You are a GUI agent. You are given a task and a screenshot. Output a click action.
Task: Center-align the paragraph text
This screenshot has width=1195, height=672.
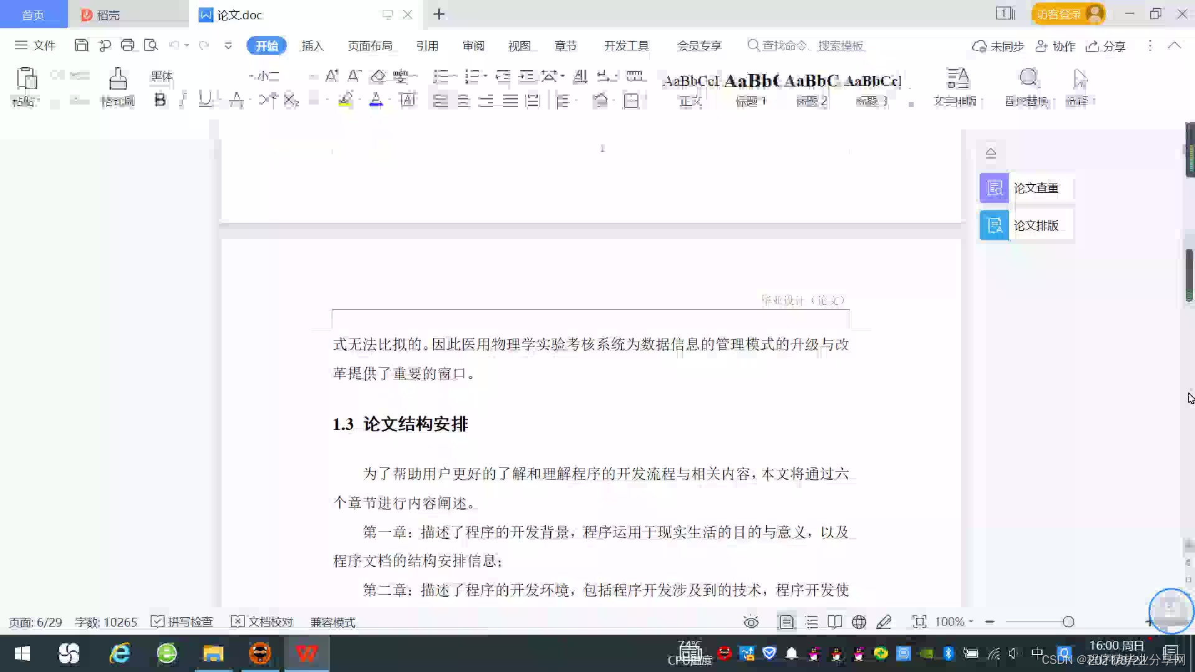[464, 100]
